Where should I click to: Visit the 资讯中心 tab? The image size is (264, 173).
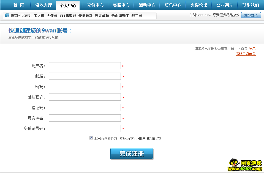[173, 5]
